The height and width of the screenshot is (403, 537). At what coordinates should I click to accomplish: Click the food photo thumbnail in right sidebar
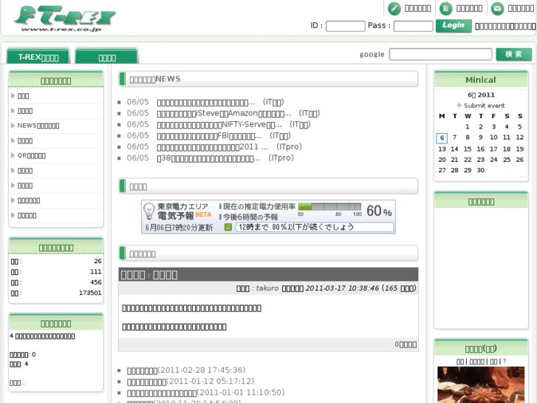pos(480,385)
